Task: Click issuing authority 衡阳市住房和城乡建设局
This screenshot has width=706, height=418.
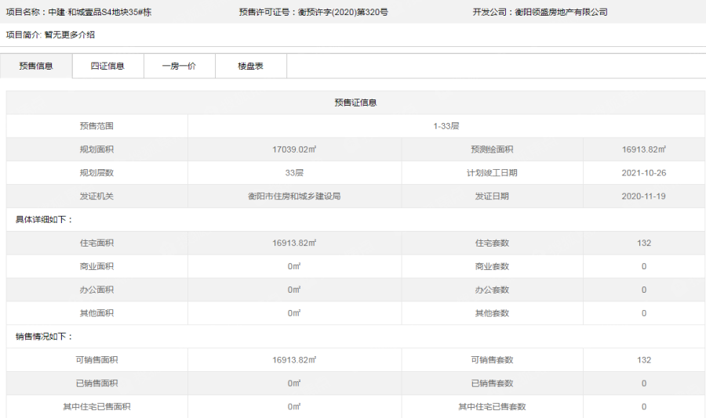Action: (294, 196)
